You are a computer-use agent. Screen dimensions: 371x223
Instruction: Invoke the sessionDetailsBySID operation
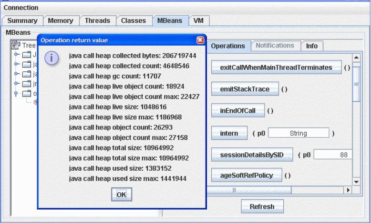252,155
